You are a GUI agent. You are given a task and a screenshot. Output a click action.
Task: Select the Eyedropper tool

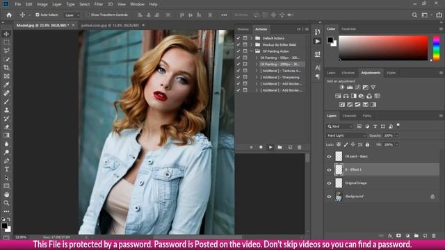coord(6,85)
